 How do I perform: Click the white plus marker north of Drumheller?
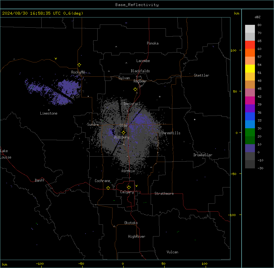(195, 119)
